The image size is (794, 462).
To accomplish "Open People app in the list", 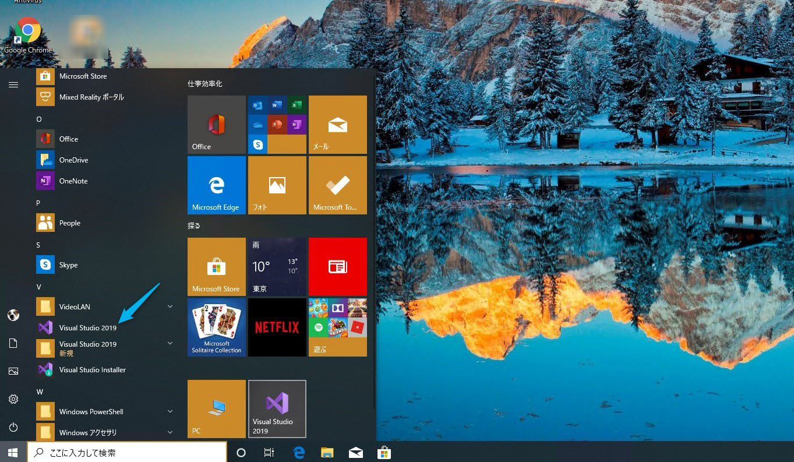I will pos(105,223).
